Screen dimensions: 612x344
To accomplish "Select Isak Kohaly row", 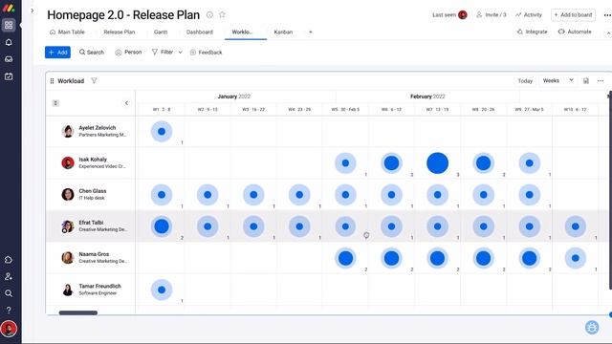I will point(91,163).
